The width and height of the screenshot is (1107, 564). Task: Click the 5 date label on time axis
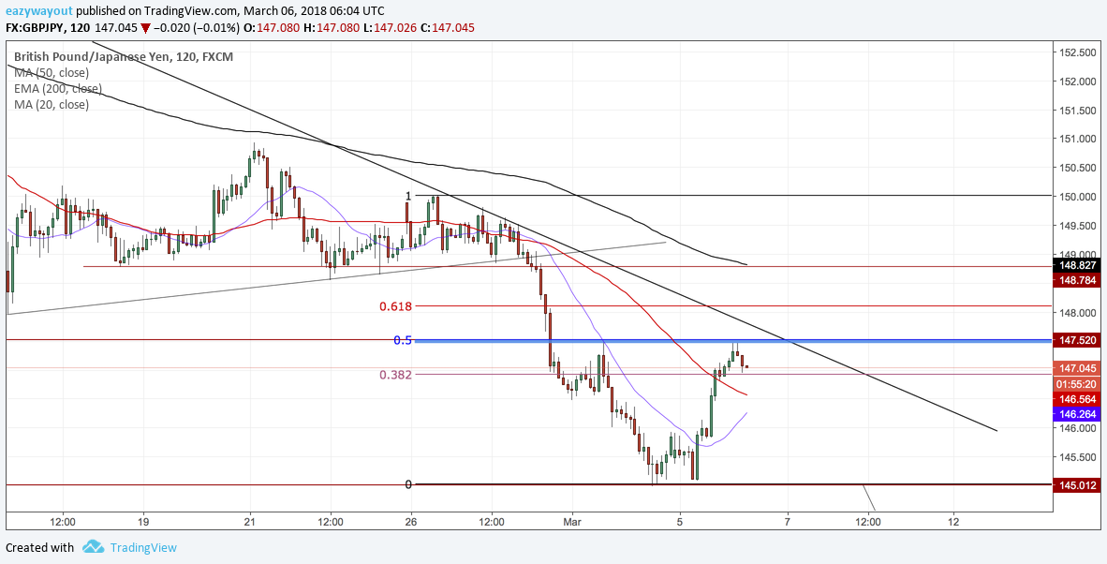(x=680, y=523)
